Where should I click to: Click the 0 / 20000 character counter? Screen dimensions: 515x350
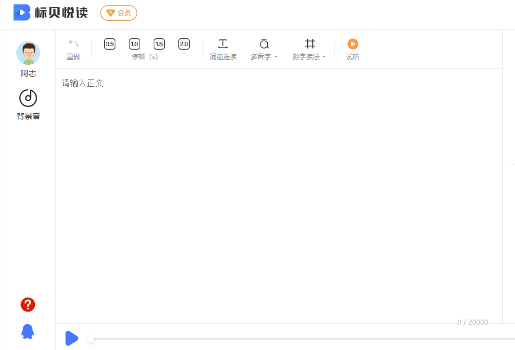472,322
